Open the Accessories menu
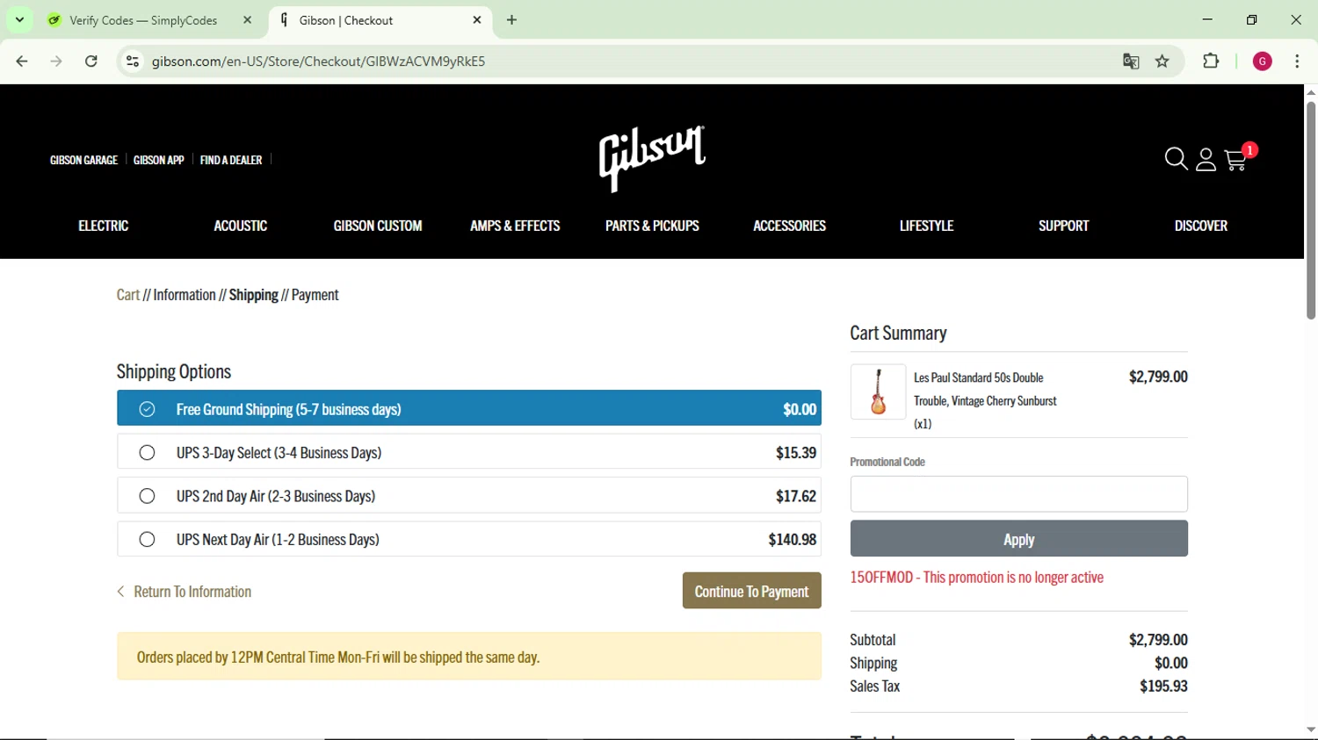 click(789, 226)
